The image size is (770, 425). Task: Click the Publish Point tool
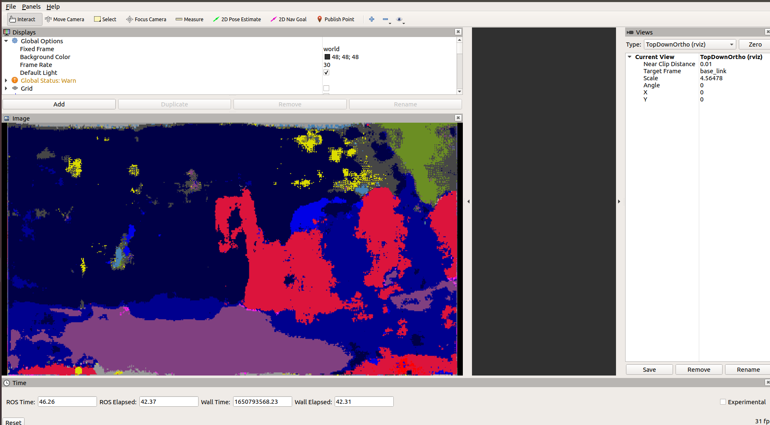coord(335,19)
